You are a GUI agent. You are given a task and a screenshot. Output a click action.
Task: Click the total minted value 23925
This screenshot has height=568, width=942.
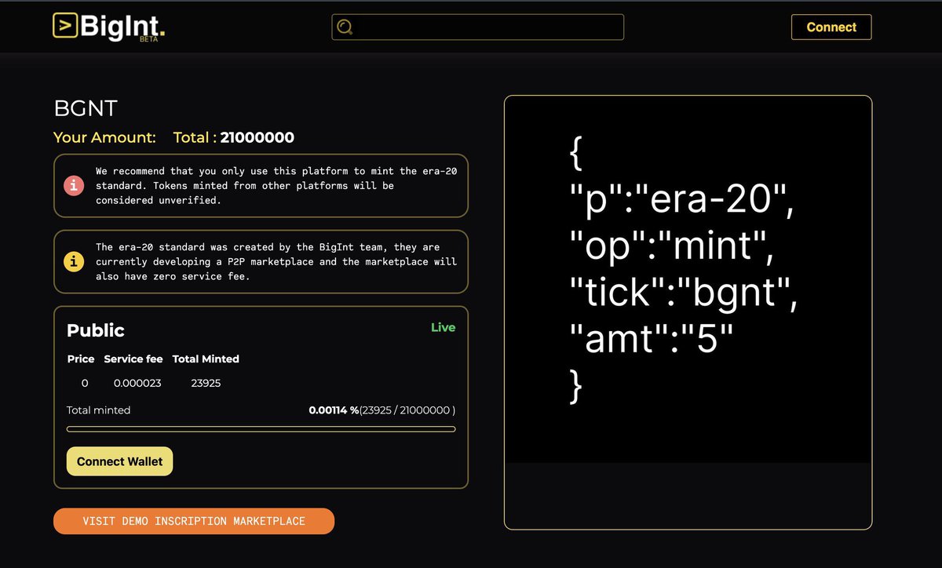(206, 383)
